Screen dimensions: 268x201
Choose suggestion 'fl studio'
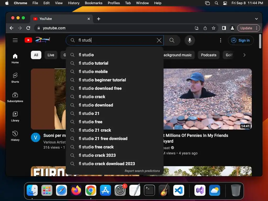point(115,55)
